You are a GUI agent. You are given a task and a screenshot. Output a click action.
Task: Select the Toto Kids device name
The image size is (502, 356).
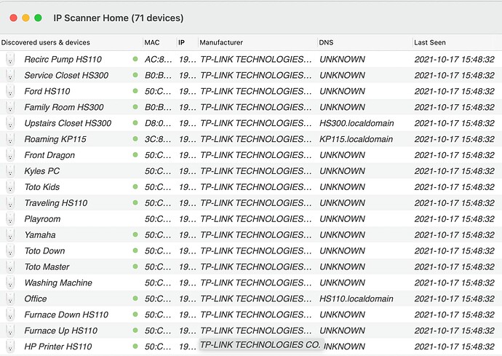tap(42, 187)
